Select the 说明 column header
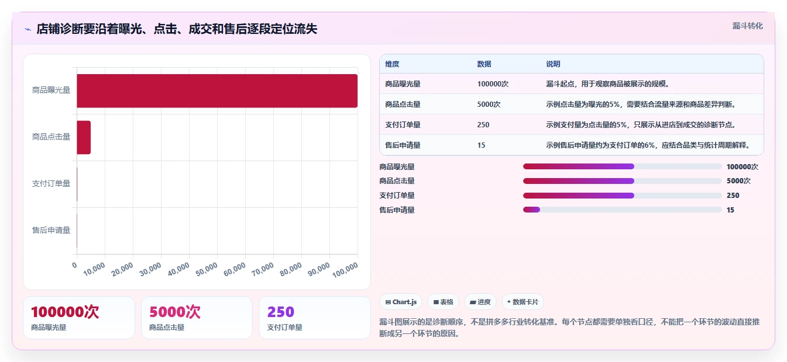This screenshot has width=787, height=362. (553, 64)
